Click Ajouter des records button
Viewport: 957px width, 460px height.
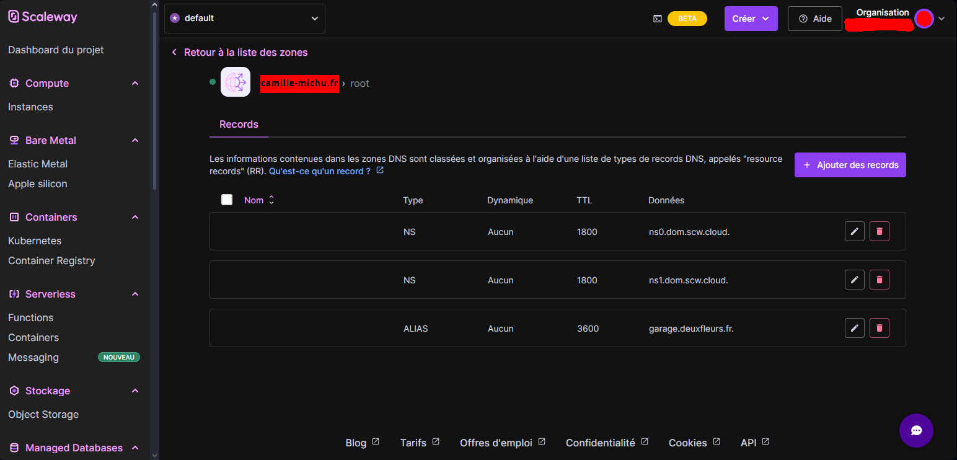pos(850,165)
